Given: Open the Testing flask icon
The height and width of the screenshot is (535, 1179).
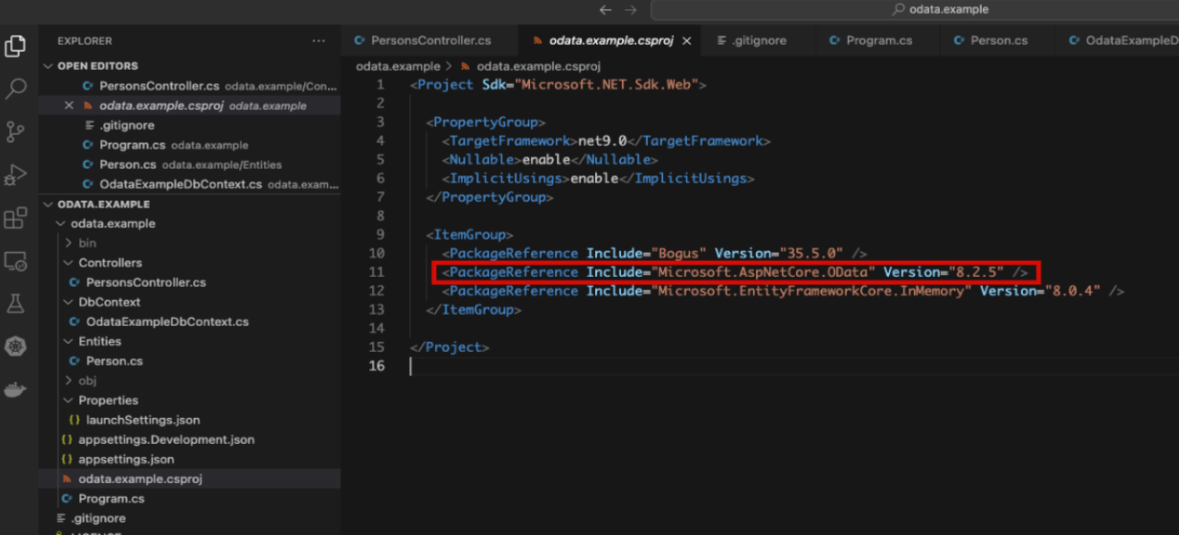Looking at the screenshot, I should [16, 304].
